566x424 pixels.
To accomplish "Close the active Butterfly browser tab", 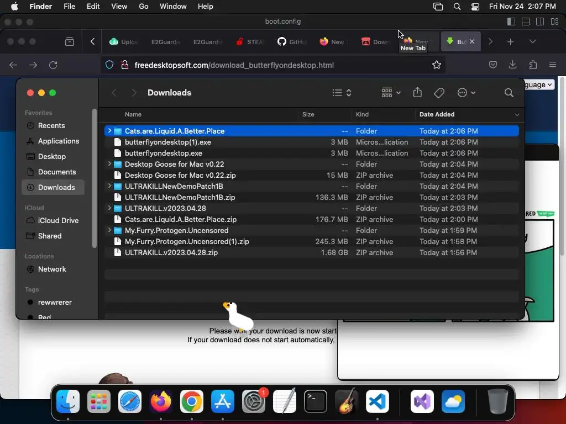I will pyautogui.click(x=472, y=42).
